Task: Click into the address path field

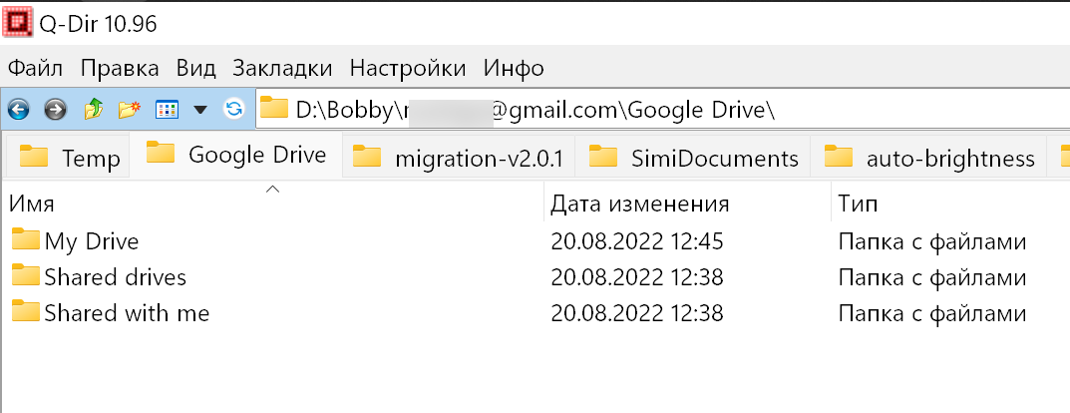Action: point(662,109)
